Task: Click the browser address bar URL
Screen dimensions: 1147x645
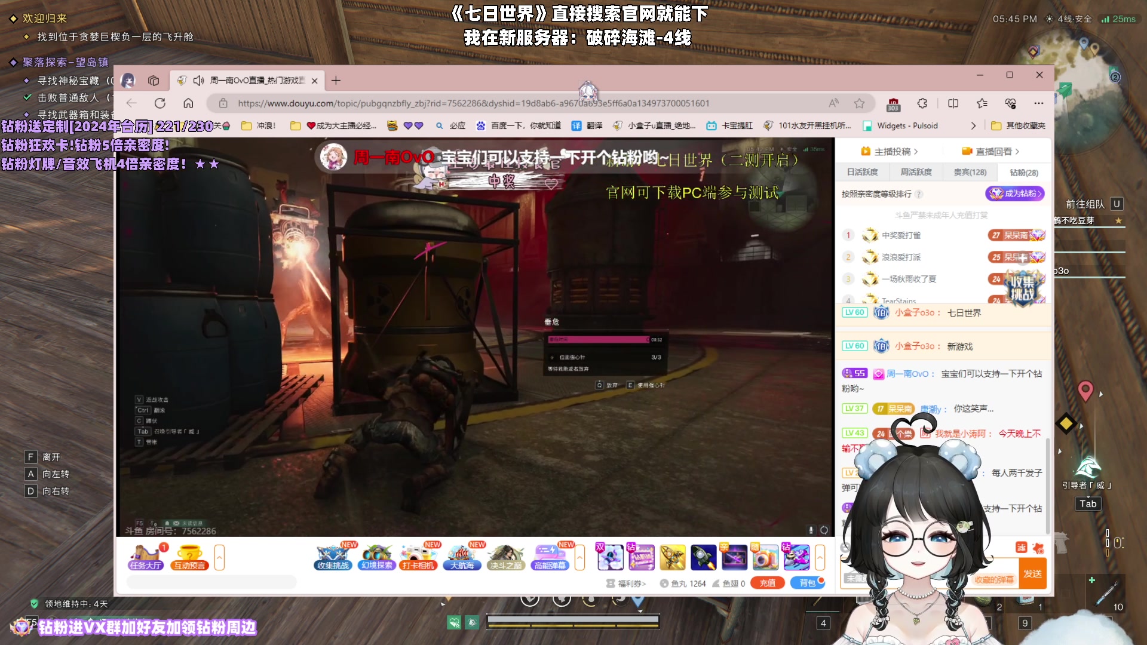Action: (x=473, y=103)
